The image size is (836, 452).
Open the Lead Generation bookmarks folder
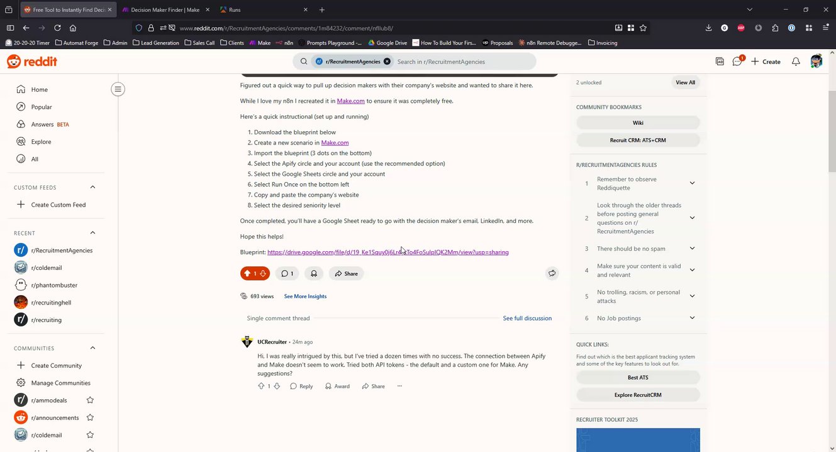155,43
